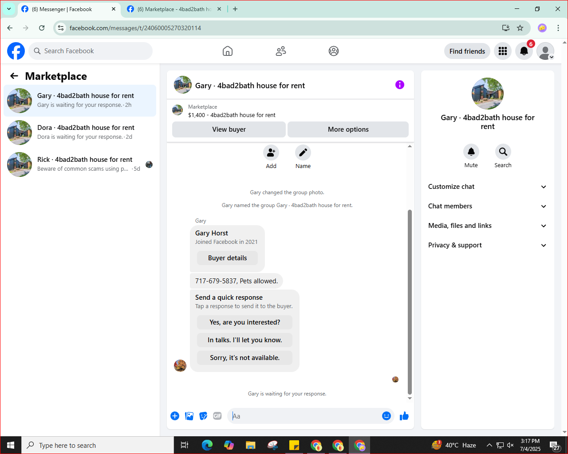Open File Explorer from taskbar

tap(251, 445)
